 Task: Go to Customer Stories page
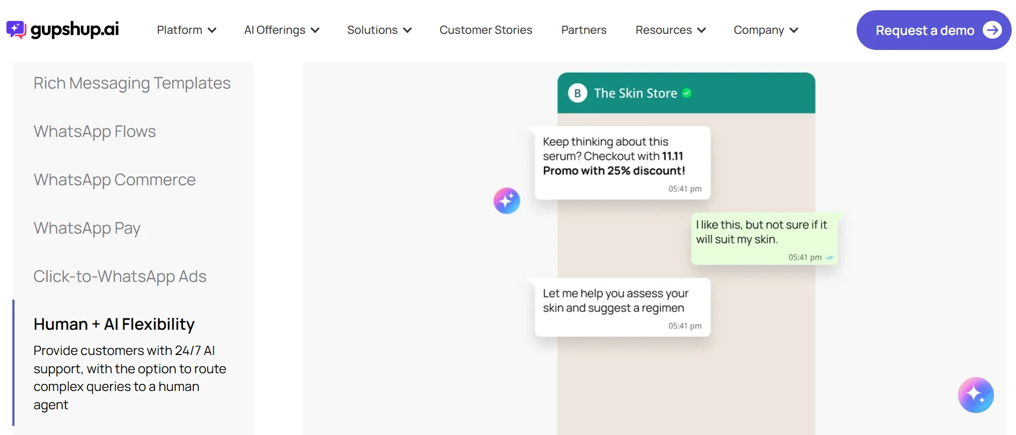[486, 30]
